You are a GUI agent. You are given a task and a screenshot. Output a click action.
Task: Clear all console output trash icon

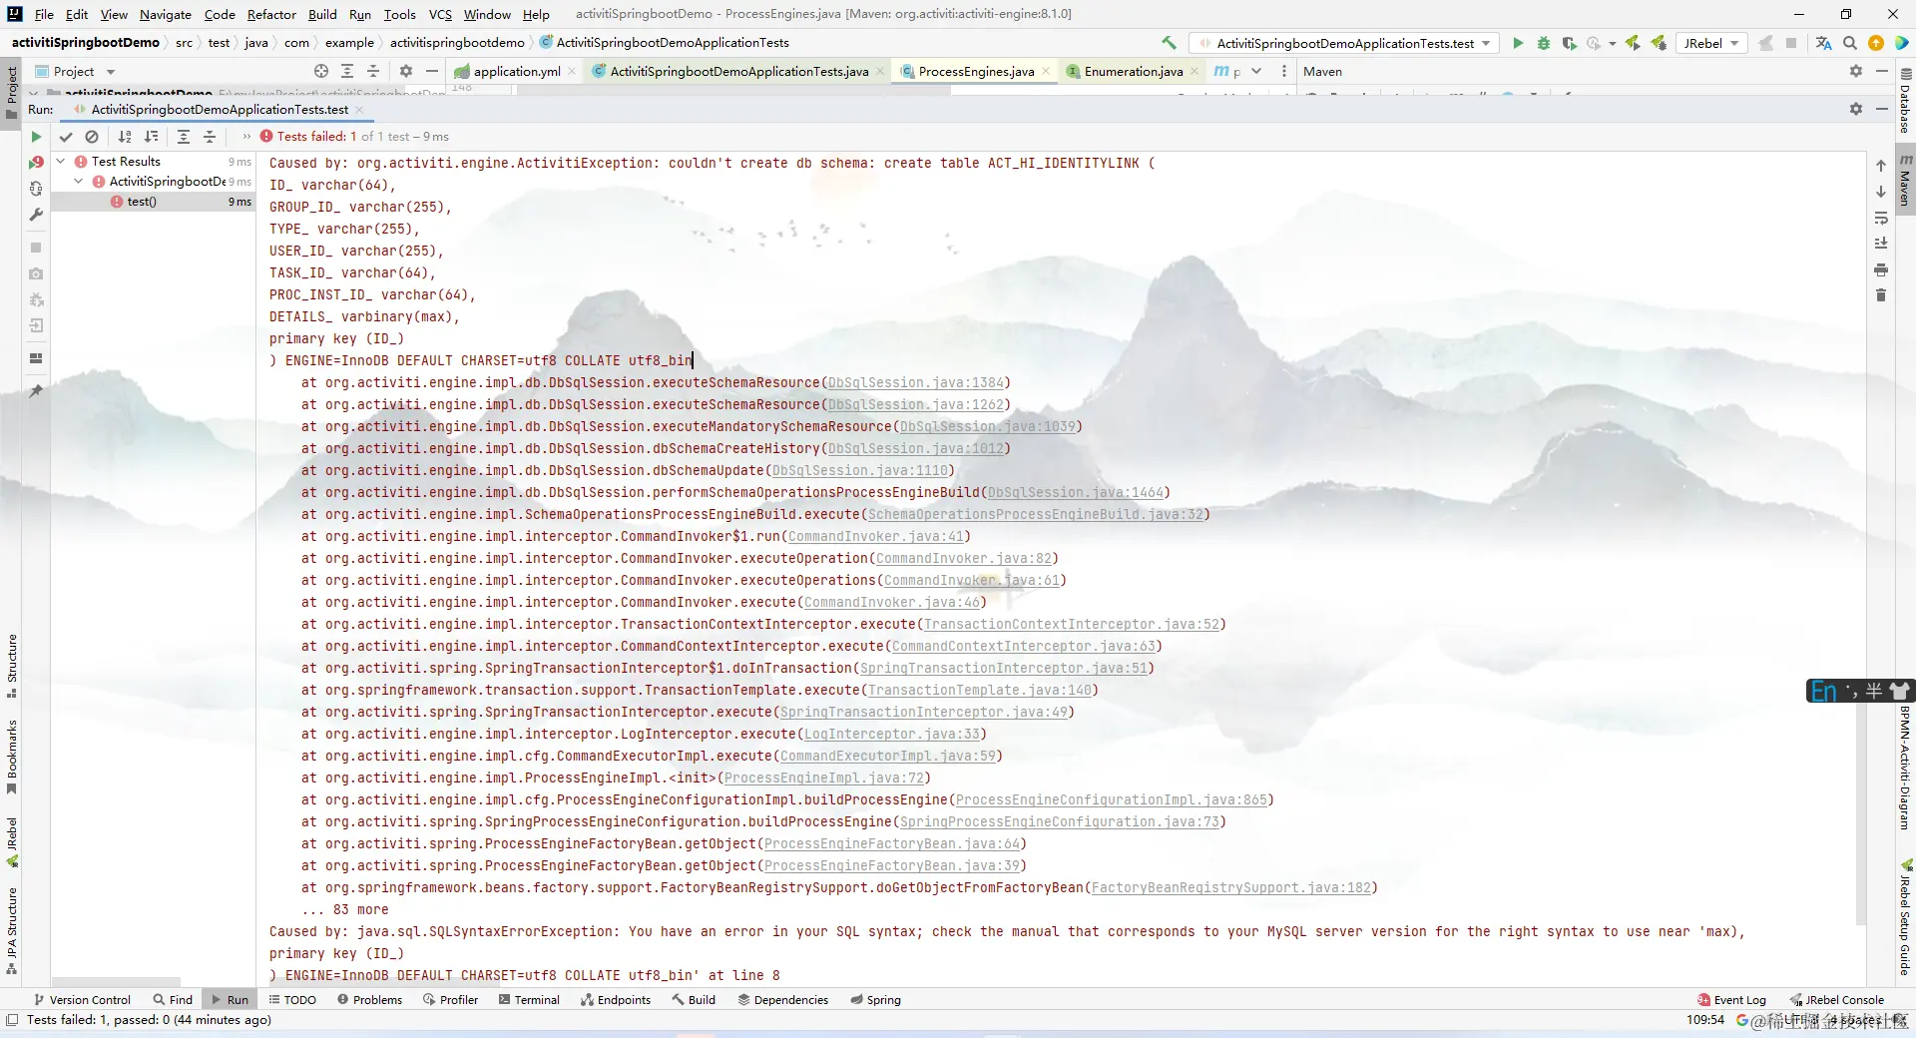point(1881,295)
